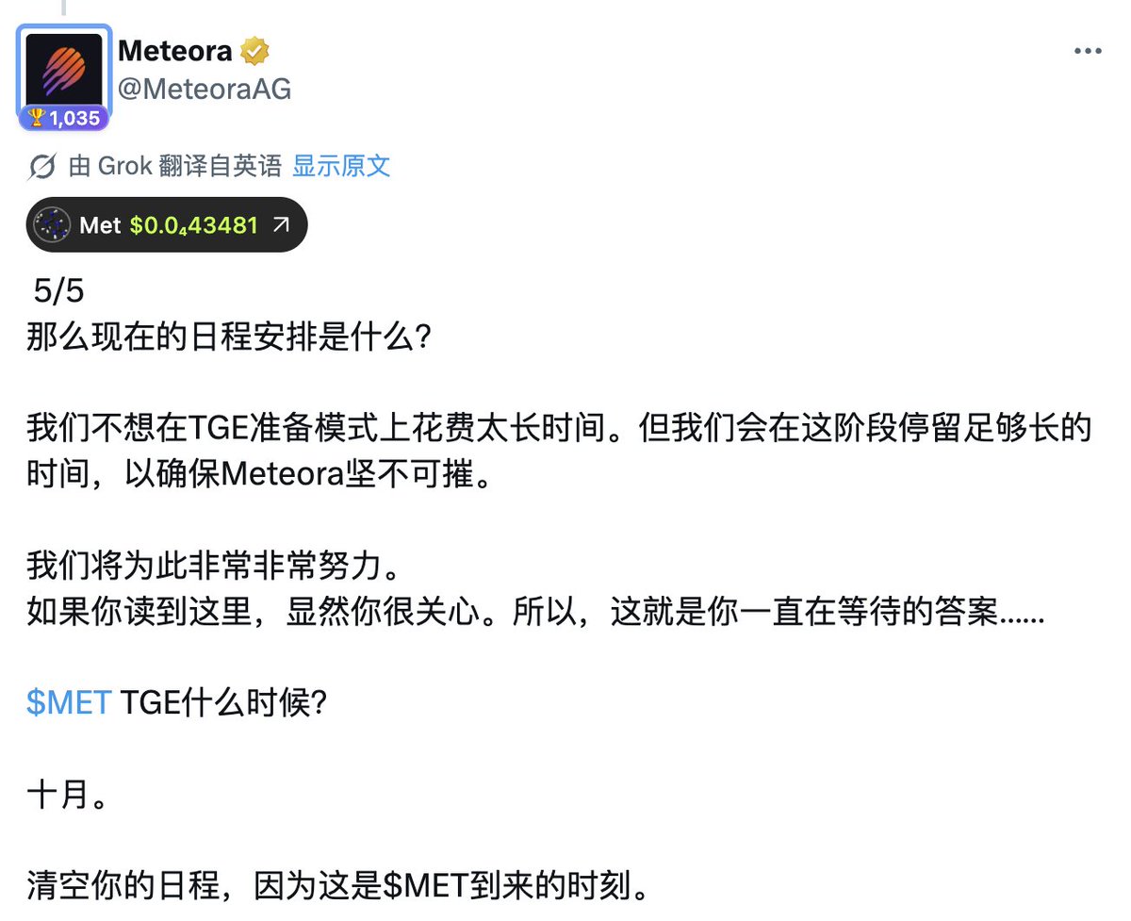
Task: Click the purple trophy 1,035 badge
Action: 64,118
